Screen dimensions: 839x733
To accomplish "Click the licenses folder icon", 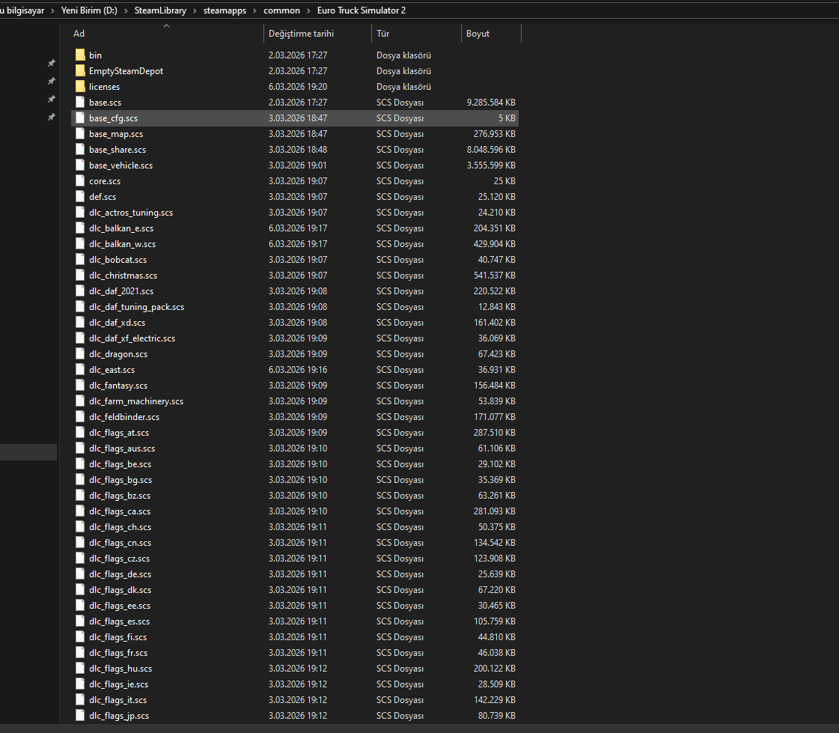I will (80, 87).
